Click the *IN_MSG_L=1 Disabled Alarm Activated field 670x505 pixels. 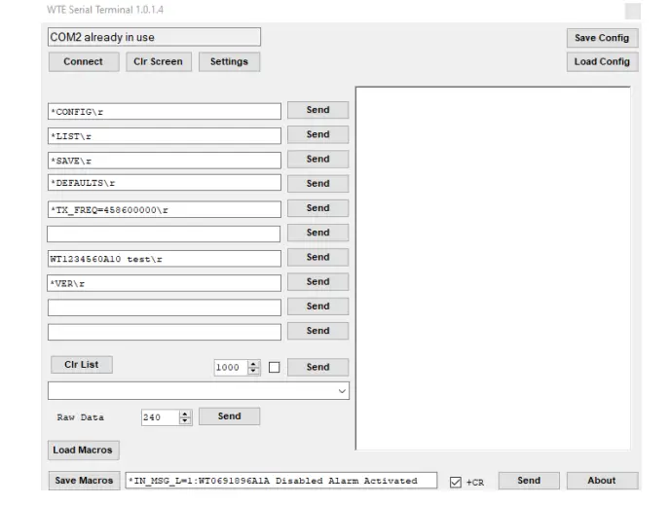coord(281,481)
